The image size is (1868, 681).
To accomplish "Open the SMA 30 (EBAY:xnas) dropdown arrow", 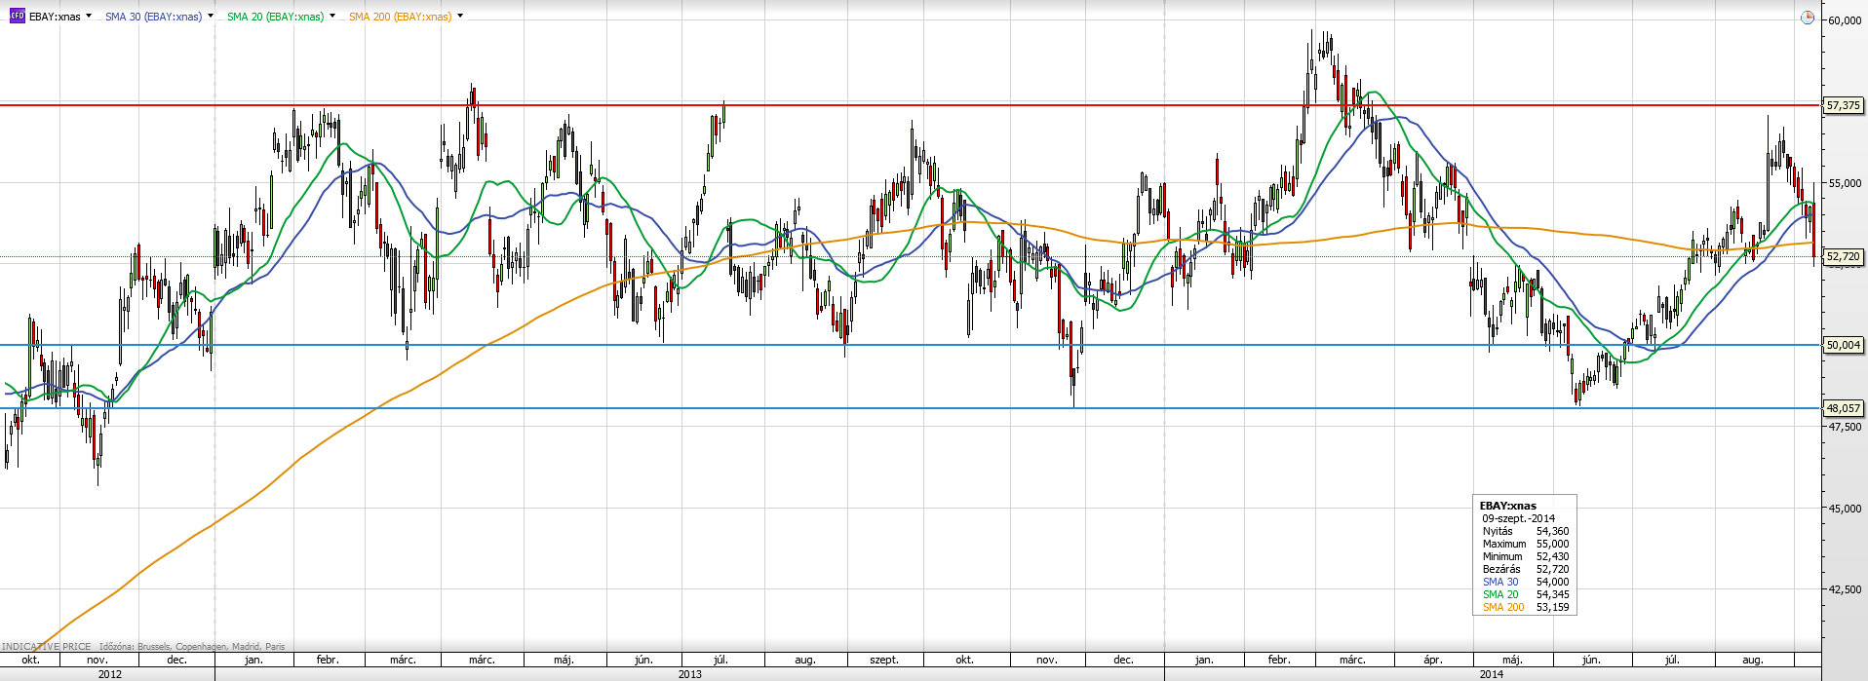I will (x=211, y=17).
